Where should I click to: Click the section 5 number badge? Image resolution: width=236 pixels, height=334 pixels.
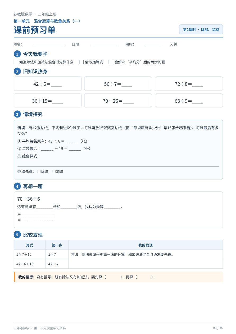[17, 235]
